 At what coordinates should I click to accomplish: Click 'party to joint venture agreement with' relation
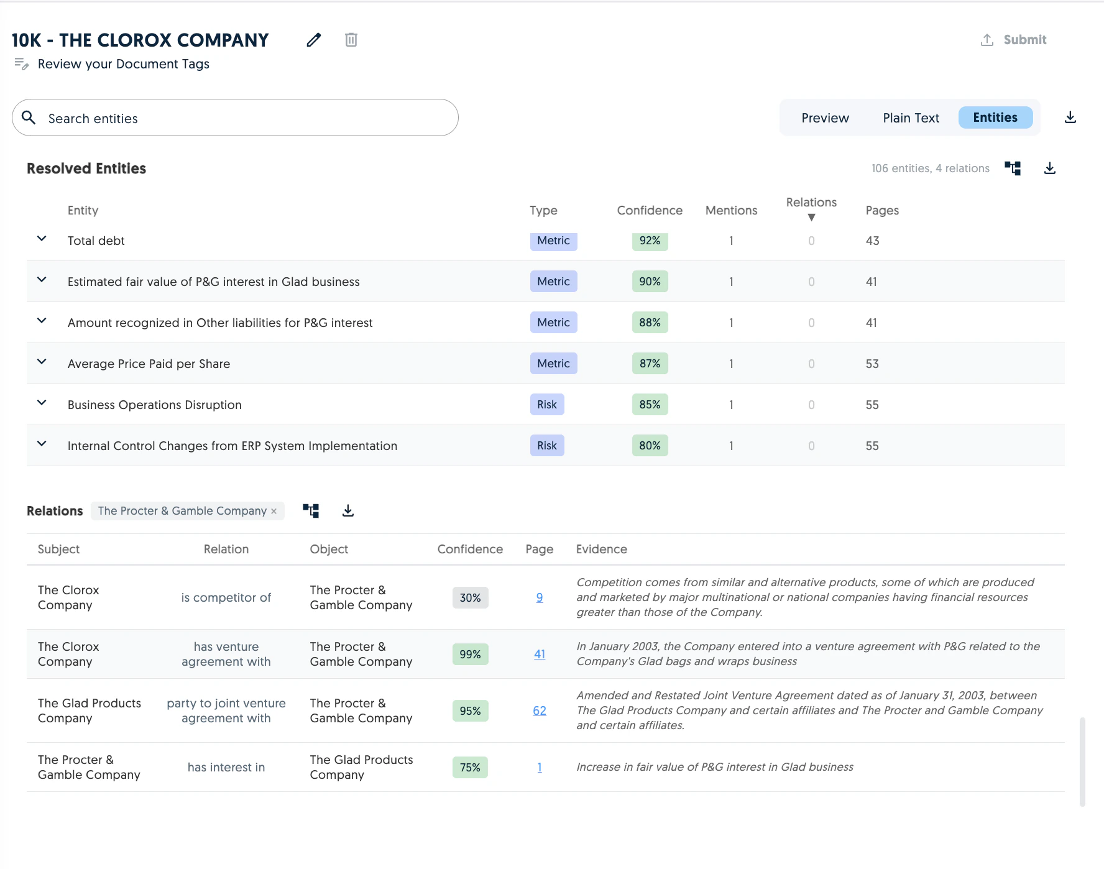point(226,710)
